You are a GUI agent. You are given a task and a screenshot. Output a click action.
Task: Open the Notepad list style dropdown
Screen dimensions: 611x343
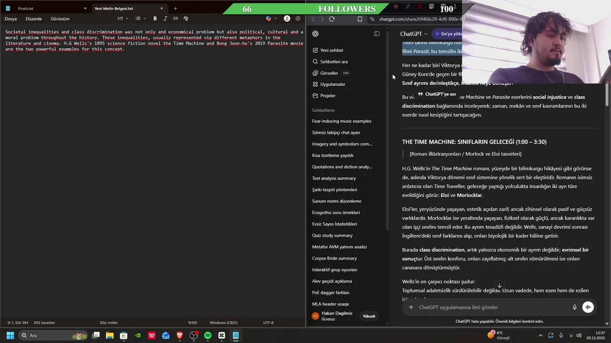(x=140, y=19)
